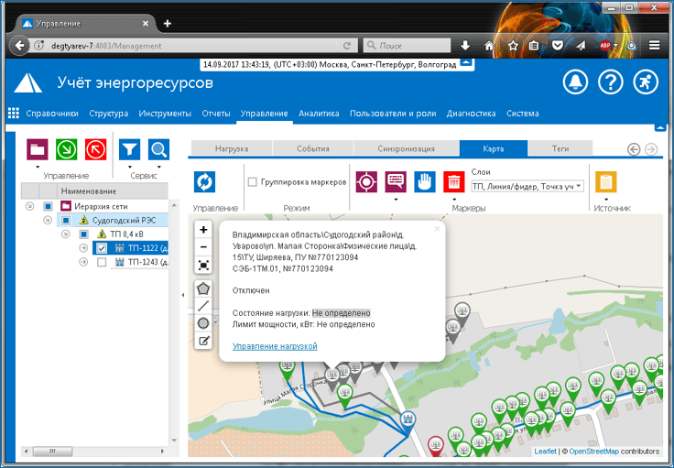Zoom in the map with plus button
674x468 pixels.
203,230
